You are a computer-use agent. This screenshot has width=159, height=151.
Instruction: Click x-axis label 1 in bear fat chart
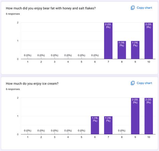click(x=28, y=62)
